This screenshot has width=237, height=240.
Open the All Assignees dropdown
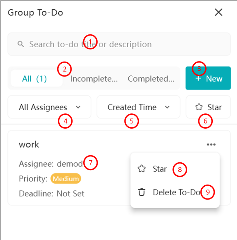pos(49,107)
